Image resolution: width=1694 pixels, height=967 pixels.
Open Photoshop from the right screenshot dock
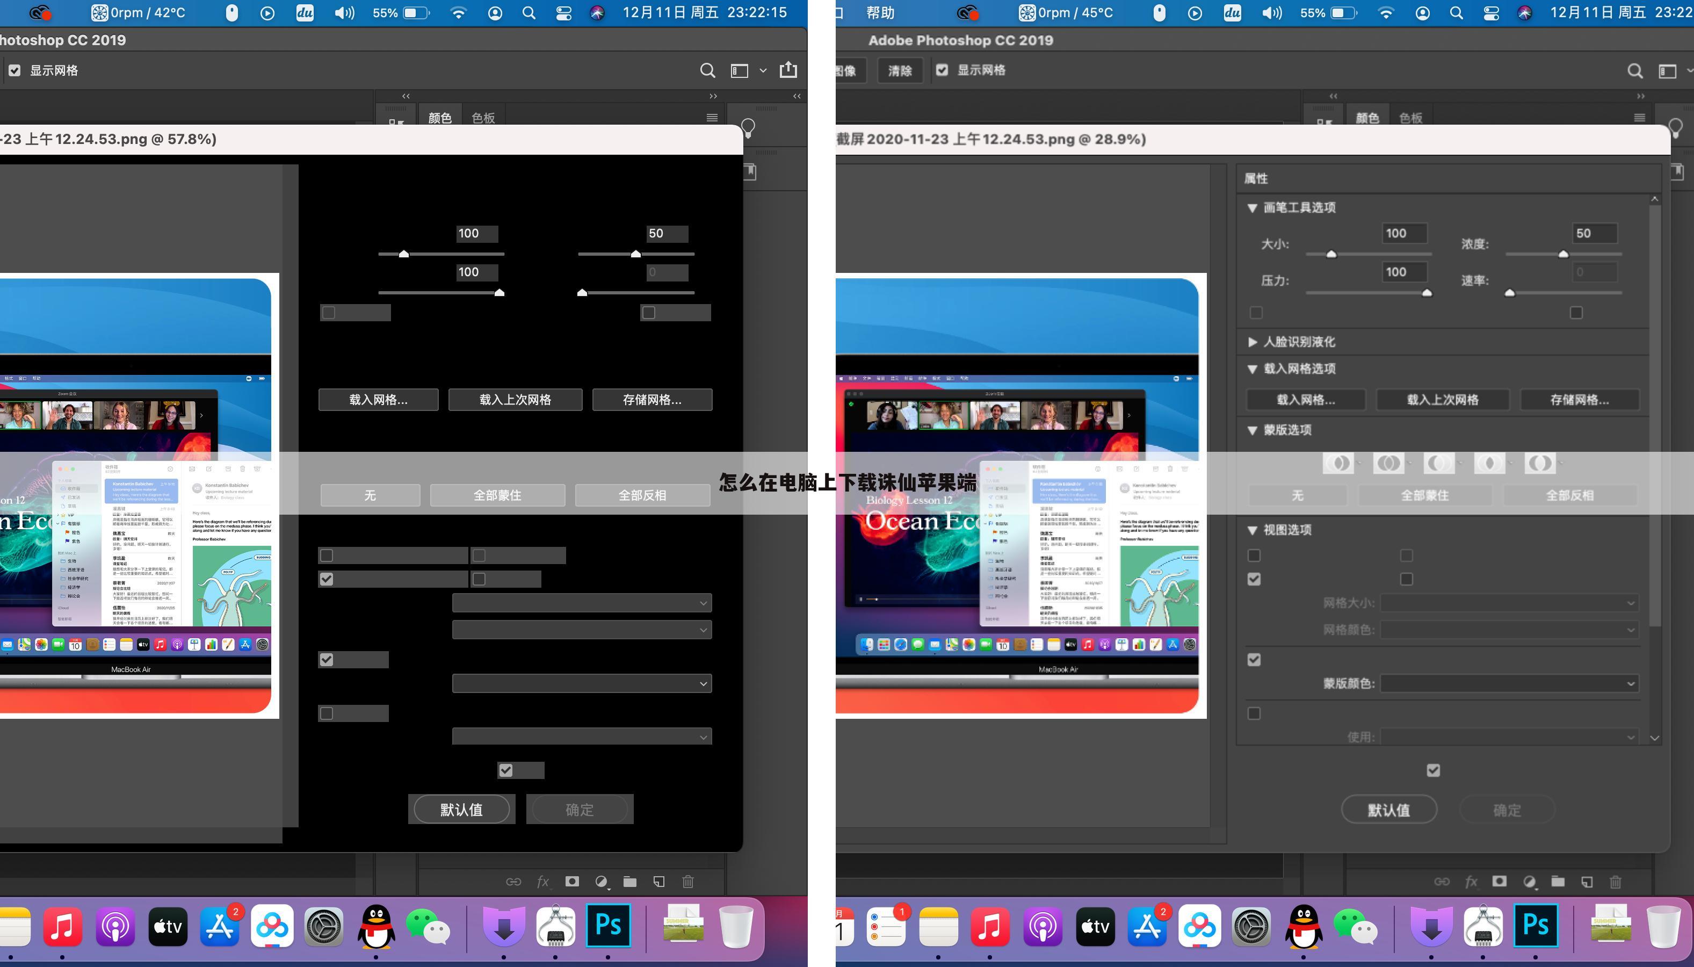(1536, 926)
